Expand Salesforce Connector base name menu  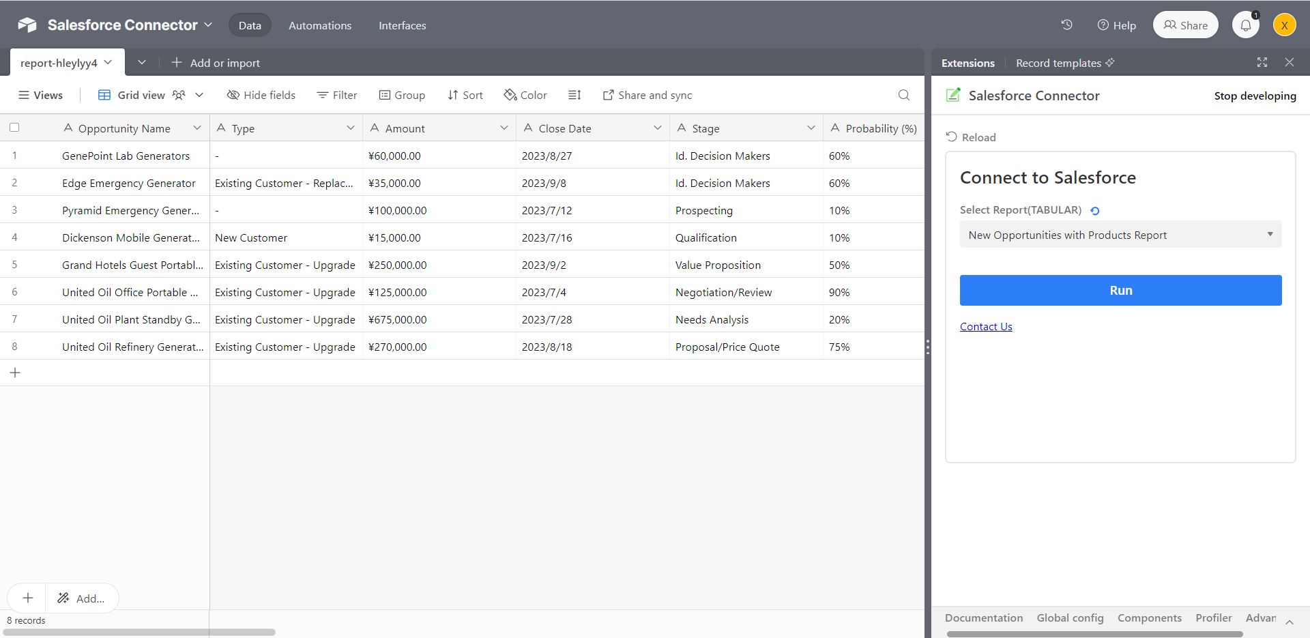coord(208,25)
